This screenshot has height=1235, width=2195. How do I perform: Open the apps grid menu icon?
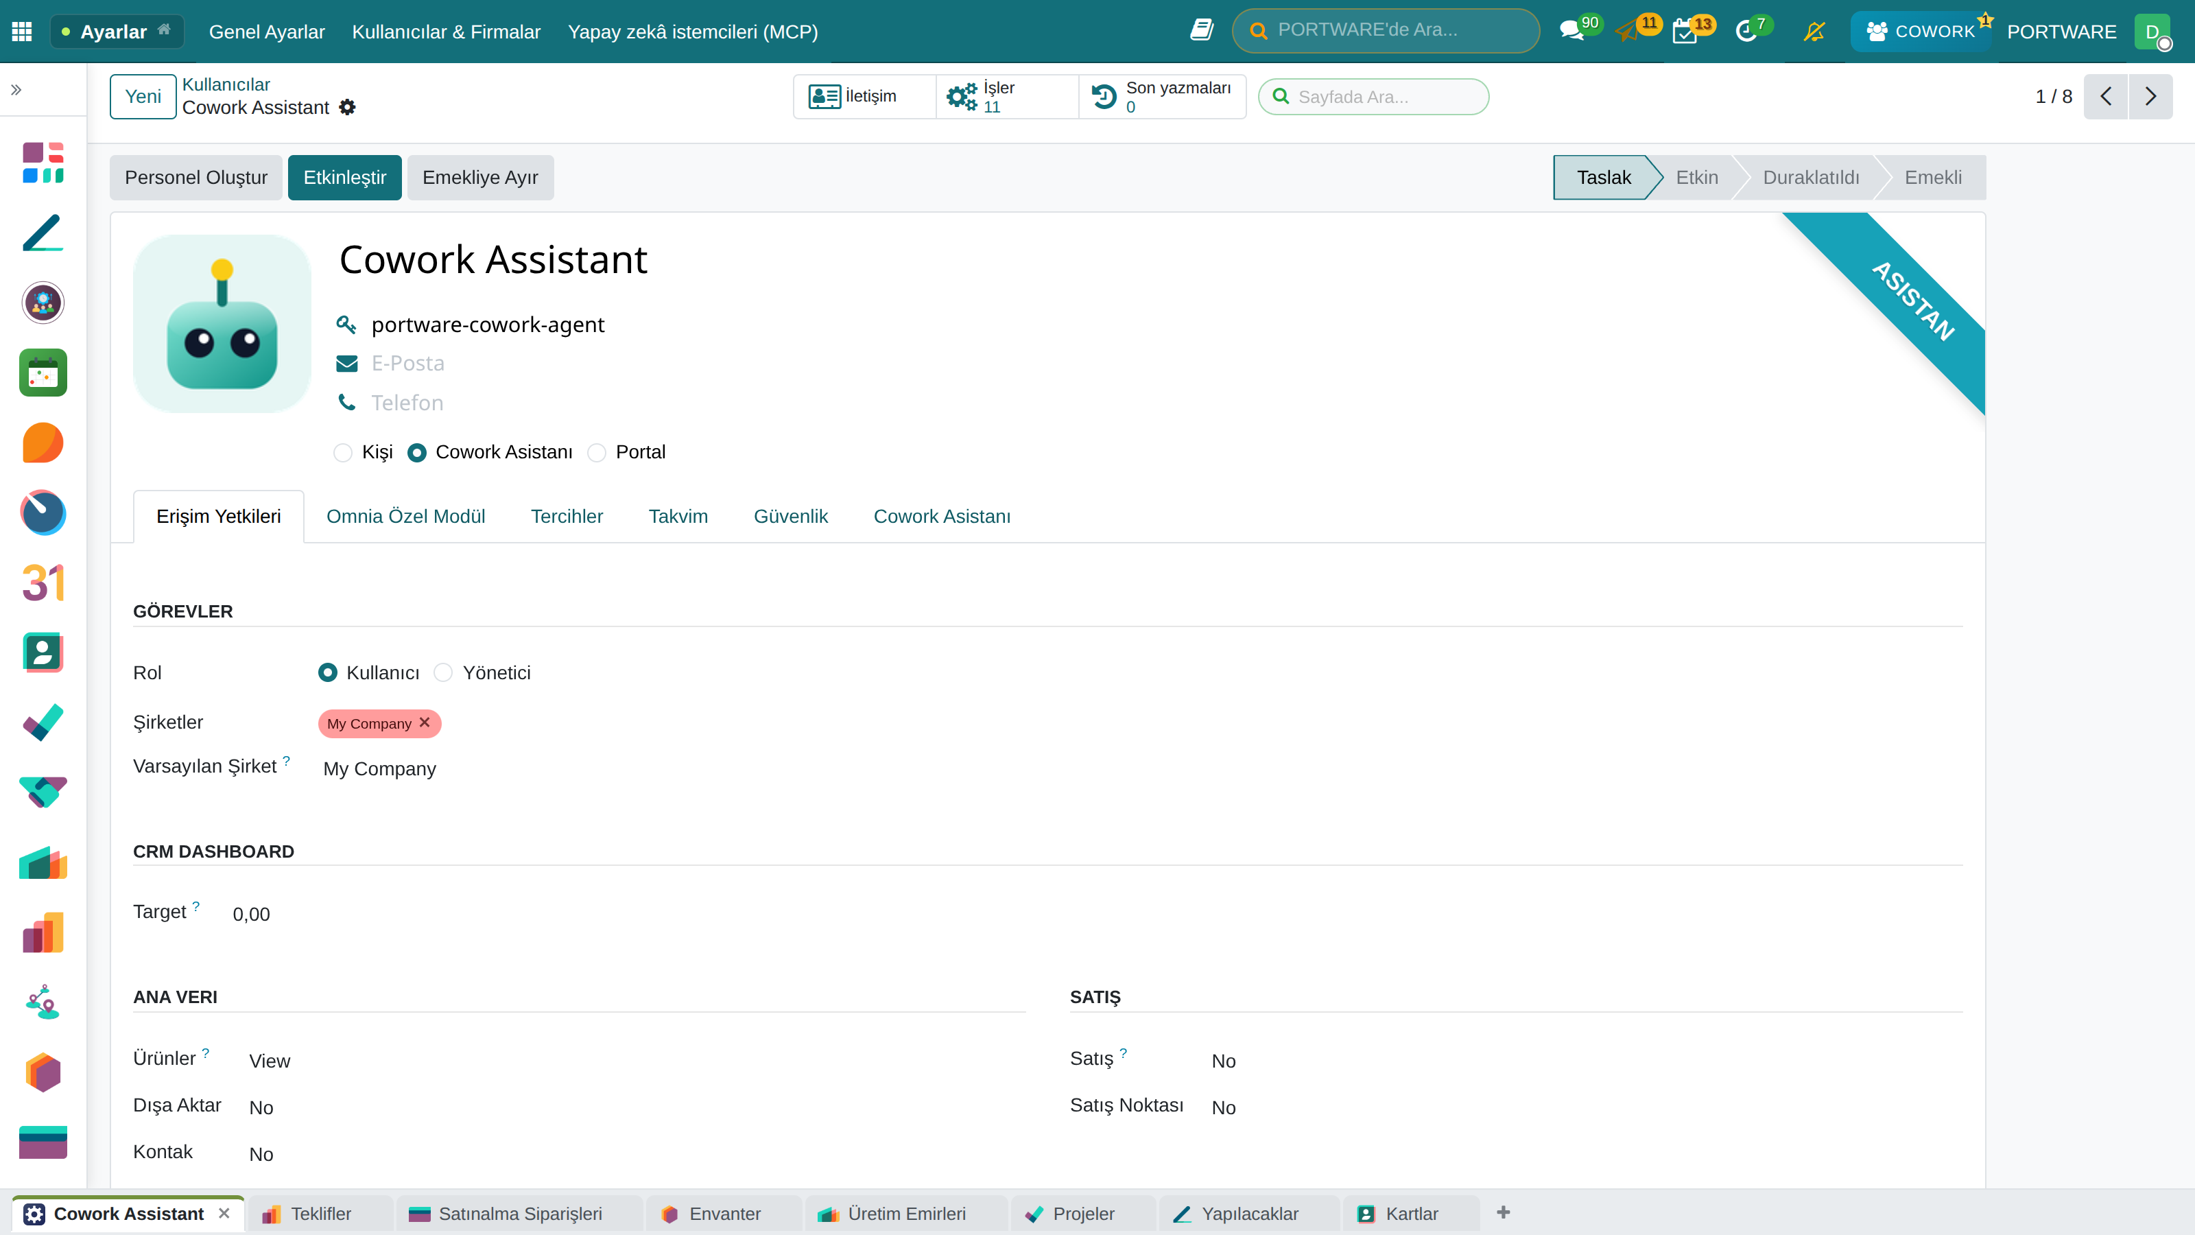[x=22, y=32]
